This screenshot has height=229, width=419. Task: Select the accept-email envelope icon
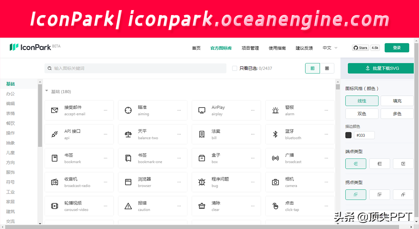[54, 110]
